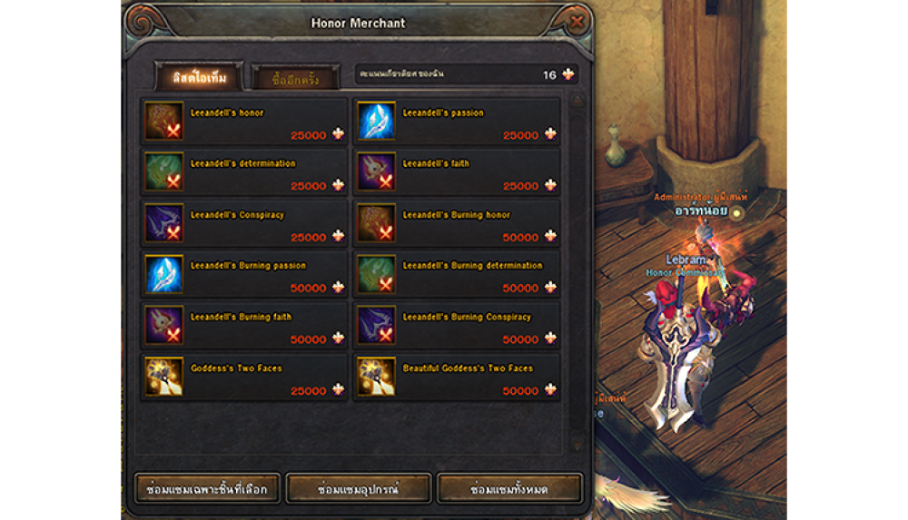This screenshot has height=520, width=908.
Task: Pick Leeandell's Burning passion icon
Action: pos(163,274)
